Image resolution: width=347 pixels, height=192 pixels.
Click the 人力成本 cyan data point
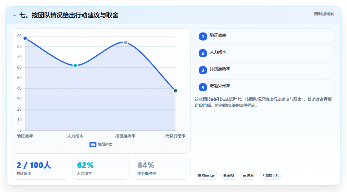click(x=75, y=66)
